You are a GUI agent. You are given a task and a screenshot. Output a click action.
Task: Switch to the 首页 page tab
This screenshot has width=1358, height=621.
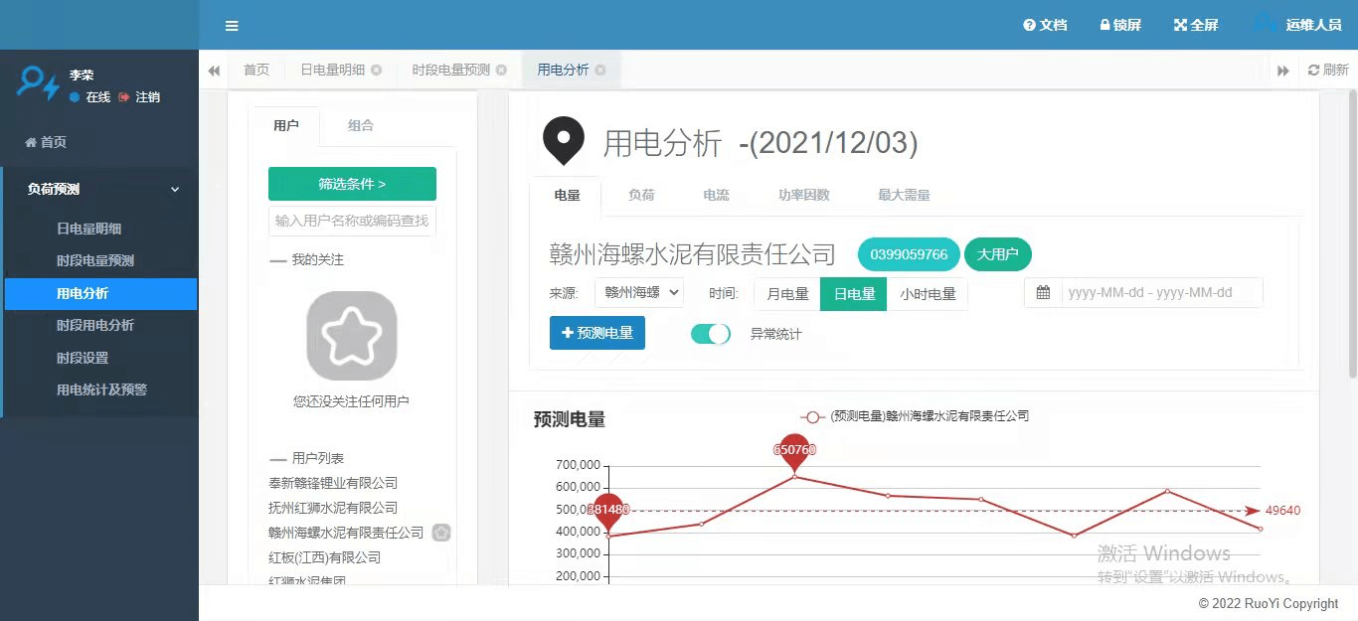[x=256, y=70]
